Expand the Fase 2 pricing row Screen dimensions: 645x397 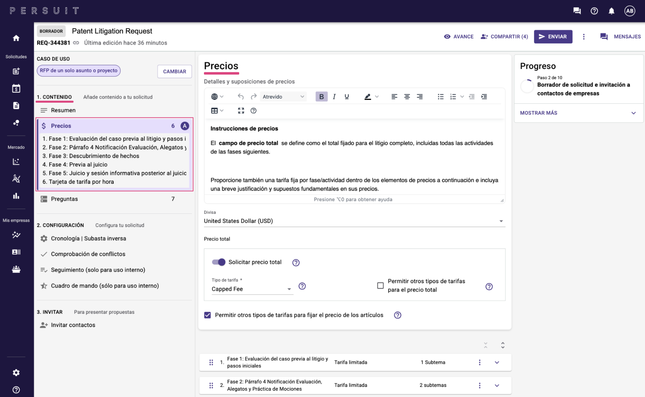tap(497, 386)
